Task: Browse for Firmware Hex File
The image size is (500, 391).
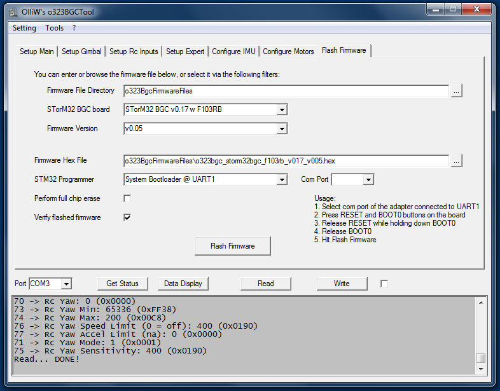Action: pyautogui.click(x=456, y=161)
